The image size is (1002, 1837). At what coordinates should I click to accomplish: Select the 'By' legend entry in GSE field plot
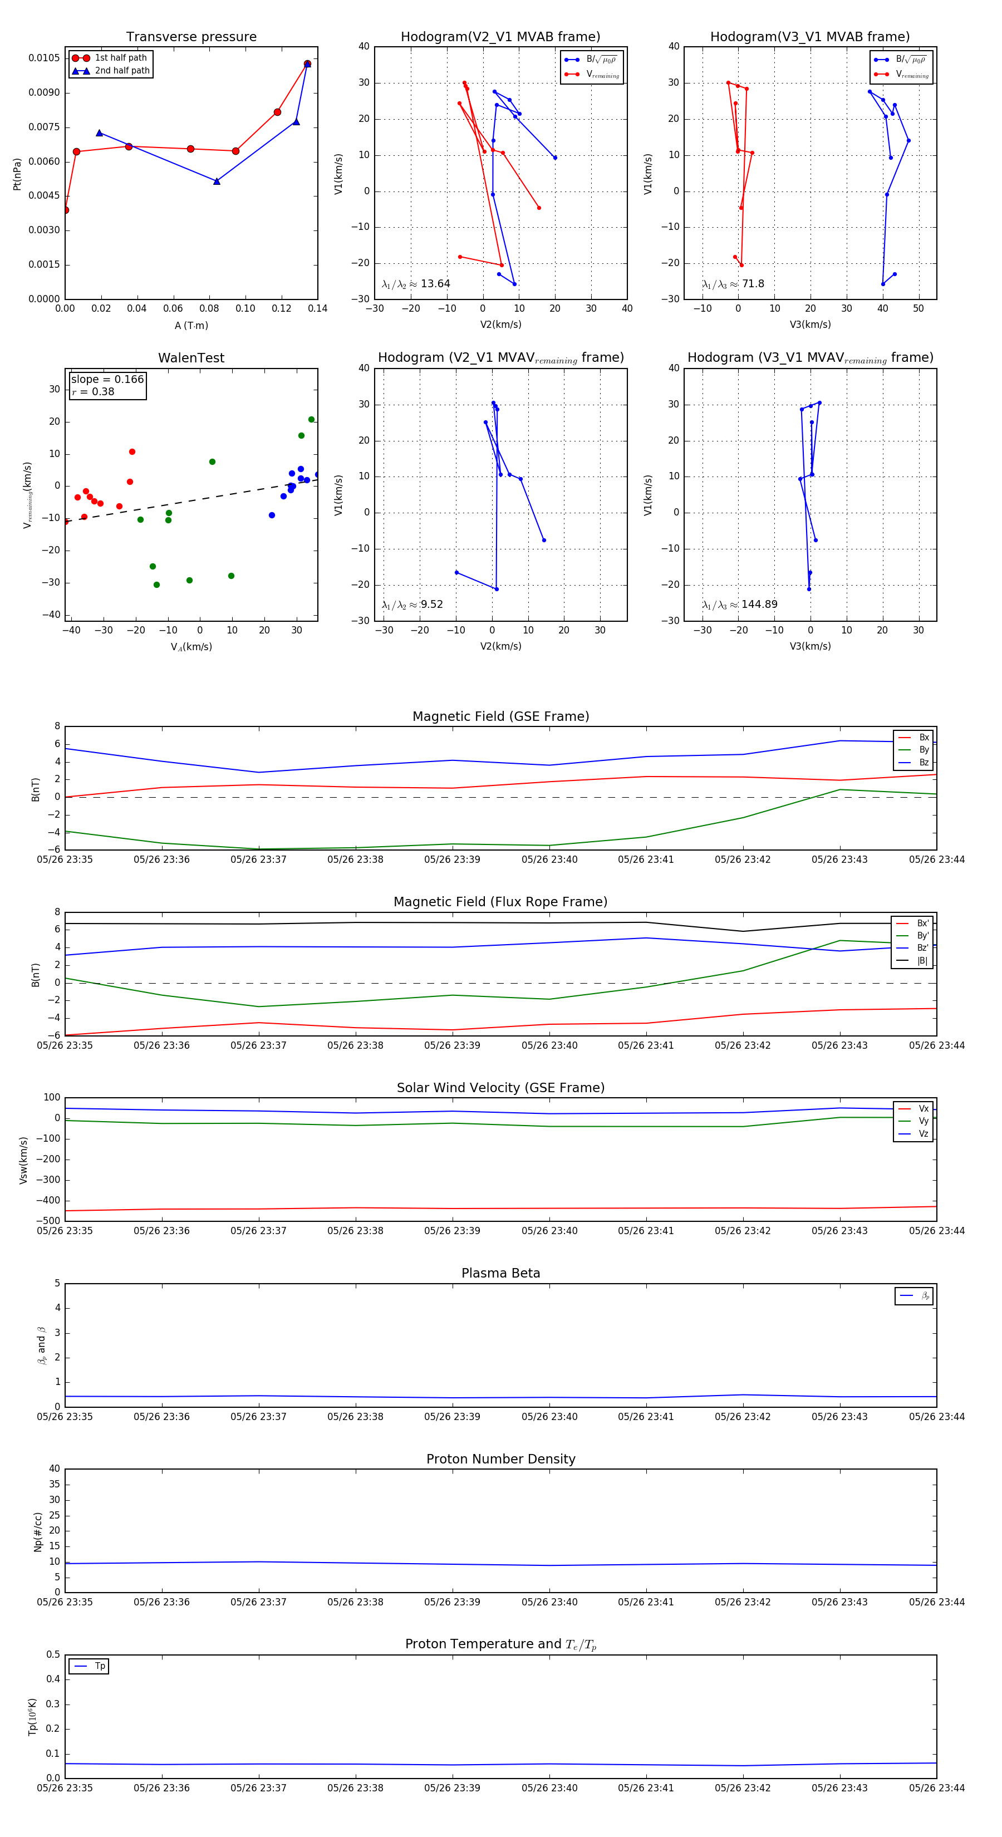click(913, 750)
